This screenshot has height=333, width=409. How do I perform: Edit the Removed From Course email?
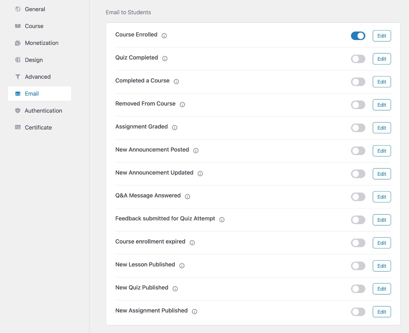(x=382, y=105)
